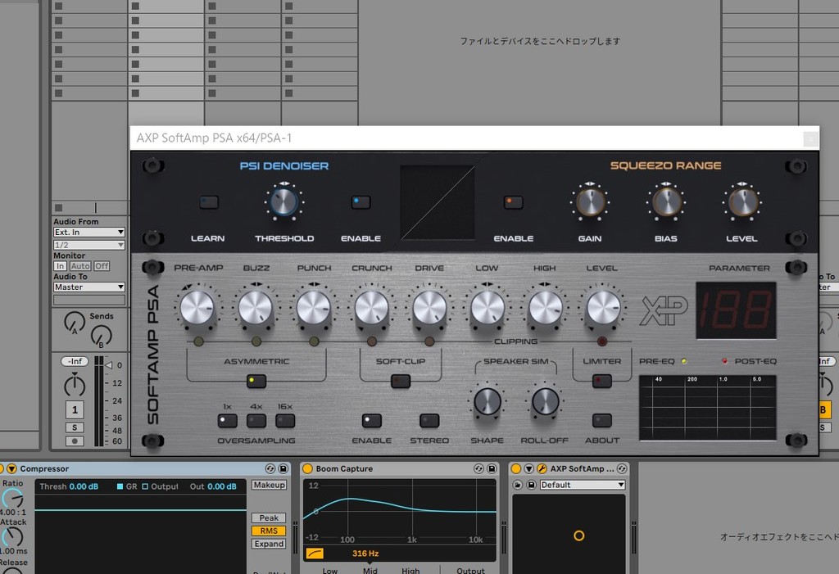The image size is (839, 574).
Task: Click the SOFT-CLIP switch
Action: click(401, 381)
